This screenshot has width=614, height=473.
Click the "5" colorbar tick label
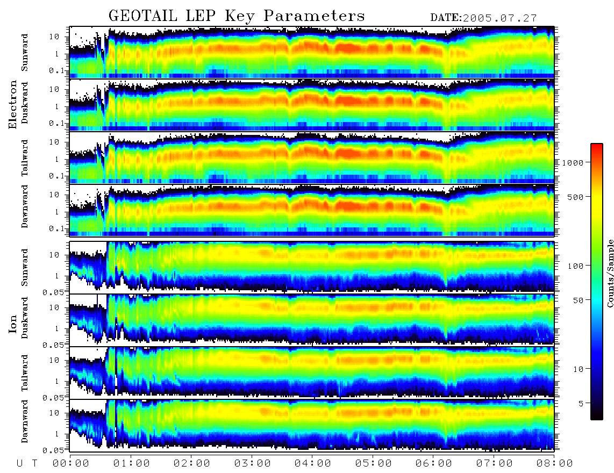pyautogui.click(x=581, y=403)
